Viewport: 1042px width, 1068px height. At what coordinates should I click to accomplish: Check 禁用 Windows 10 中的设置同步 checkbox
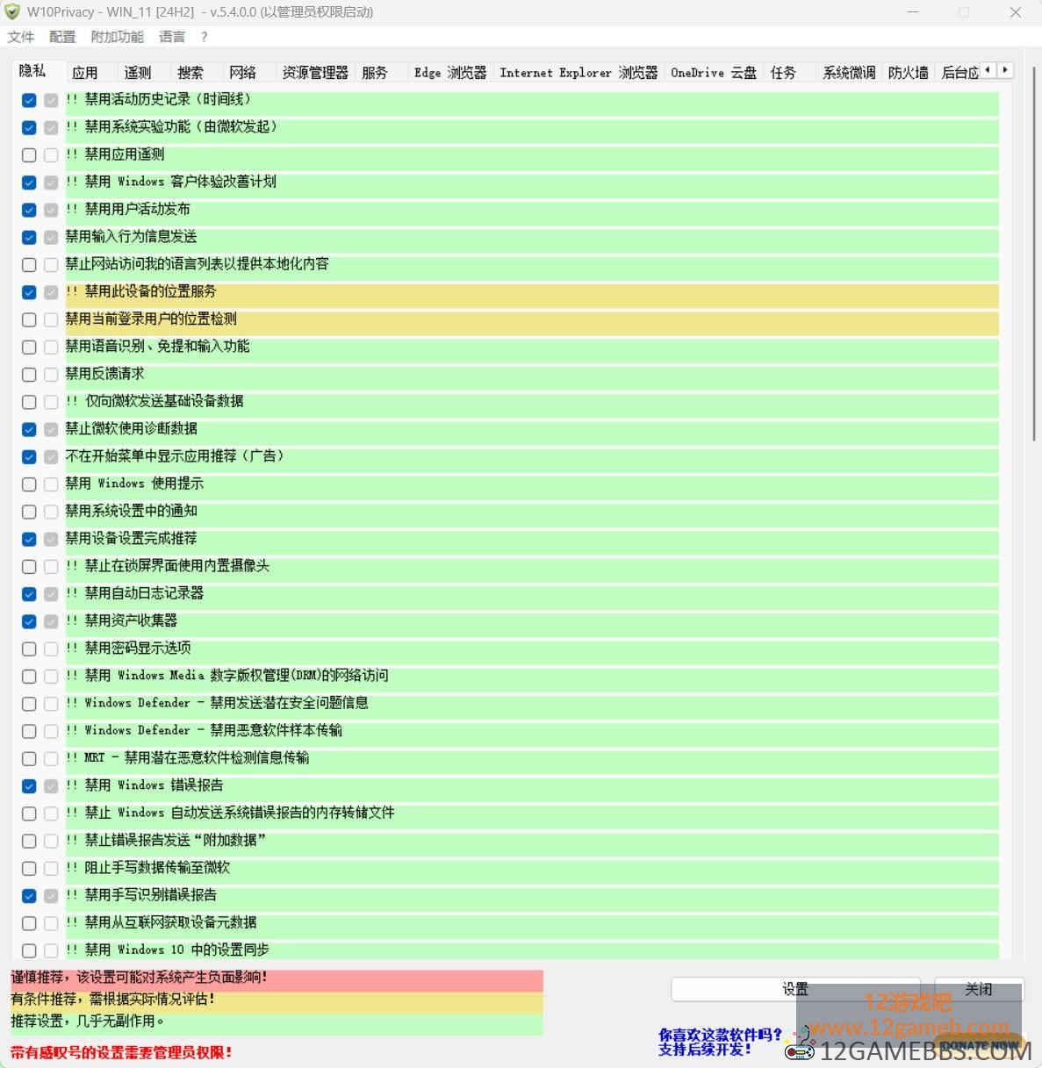click(29, 950)
